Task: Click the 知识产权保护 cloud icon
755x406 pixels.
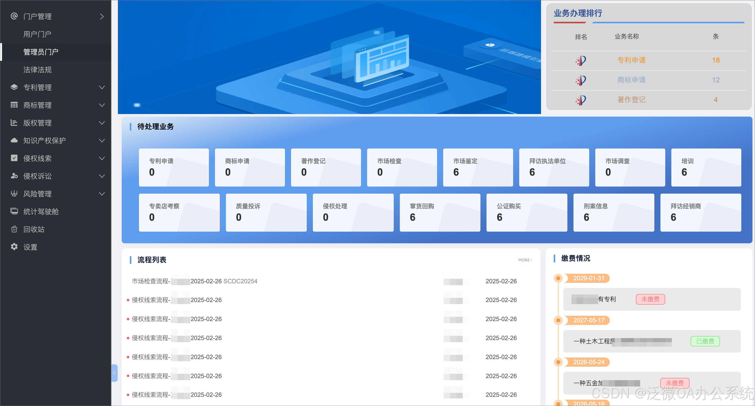Action: click(14, 140)
